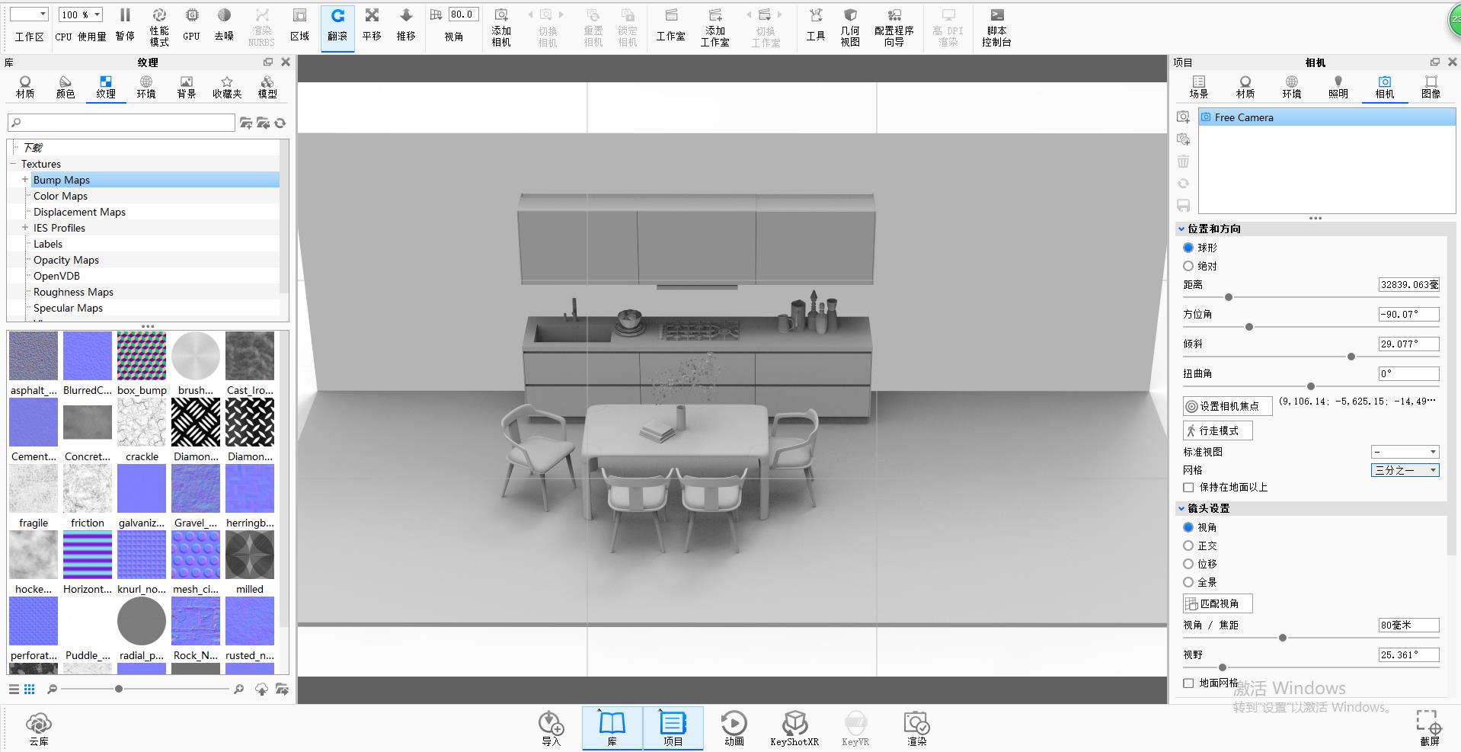Check 保持在地面以上 option

[x=1188, y=487]
